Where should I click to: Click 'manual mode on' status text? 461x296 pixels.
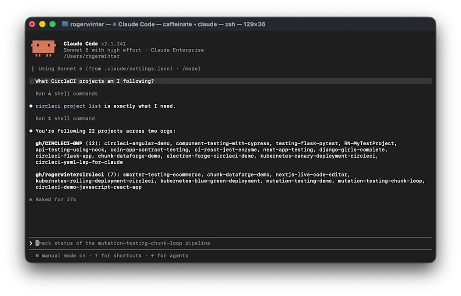tap(63, 256)
